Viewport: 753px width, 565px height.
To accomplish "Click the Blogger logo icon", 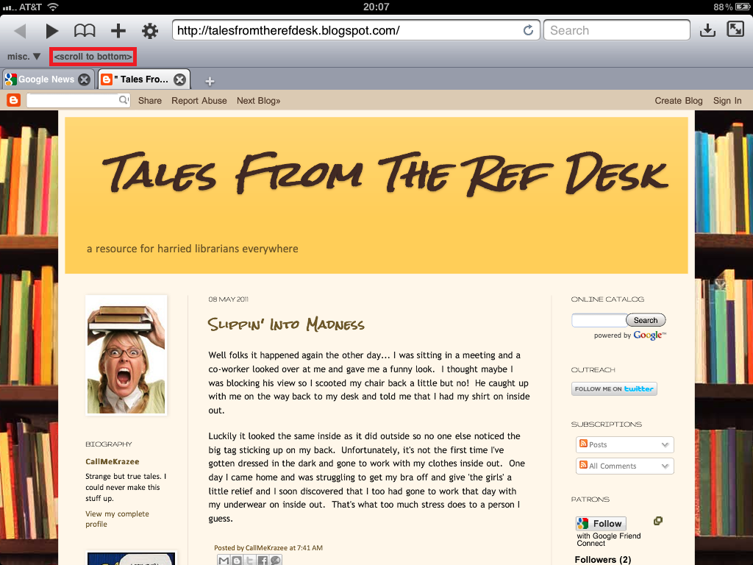I will click(x=13, y=101).
